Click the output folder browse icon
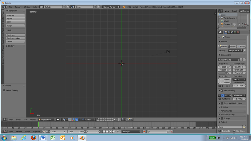The width and height of the screenshot is (251, 141). (244, 127)
